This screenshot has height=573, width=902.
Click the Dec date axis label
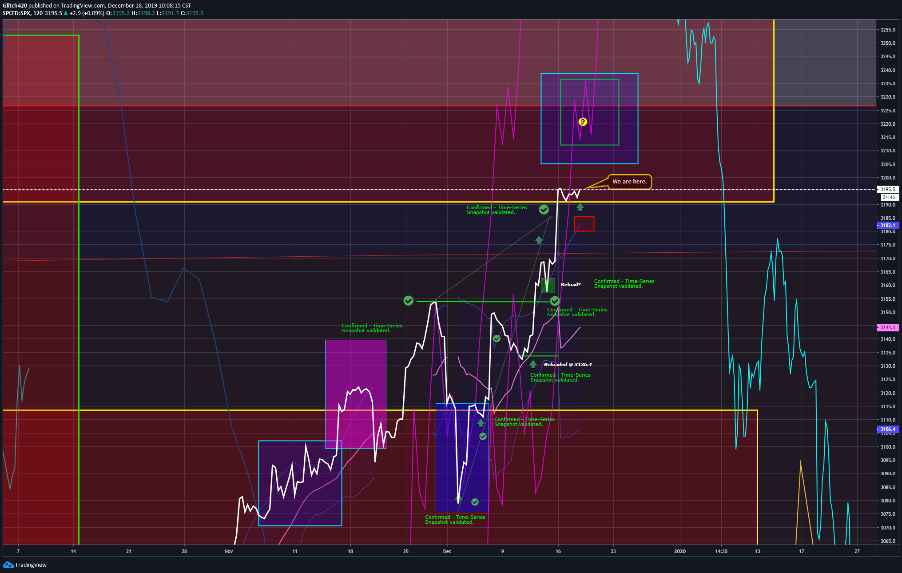447,551
